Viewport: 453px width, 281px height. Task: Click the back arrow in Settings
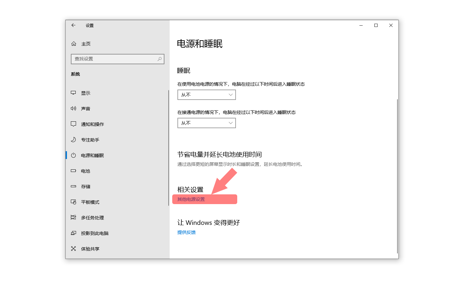[73, 25]
